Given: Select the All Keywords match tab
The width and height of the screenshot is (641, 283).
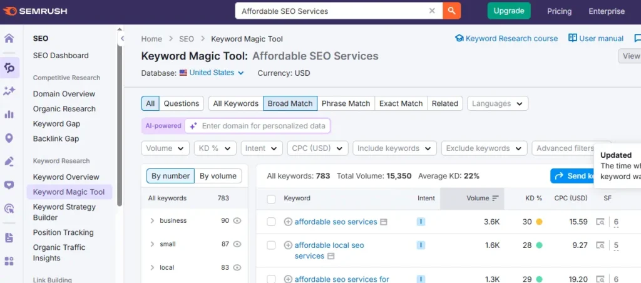Looking at the screenshot, I should pos(236,103).
